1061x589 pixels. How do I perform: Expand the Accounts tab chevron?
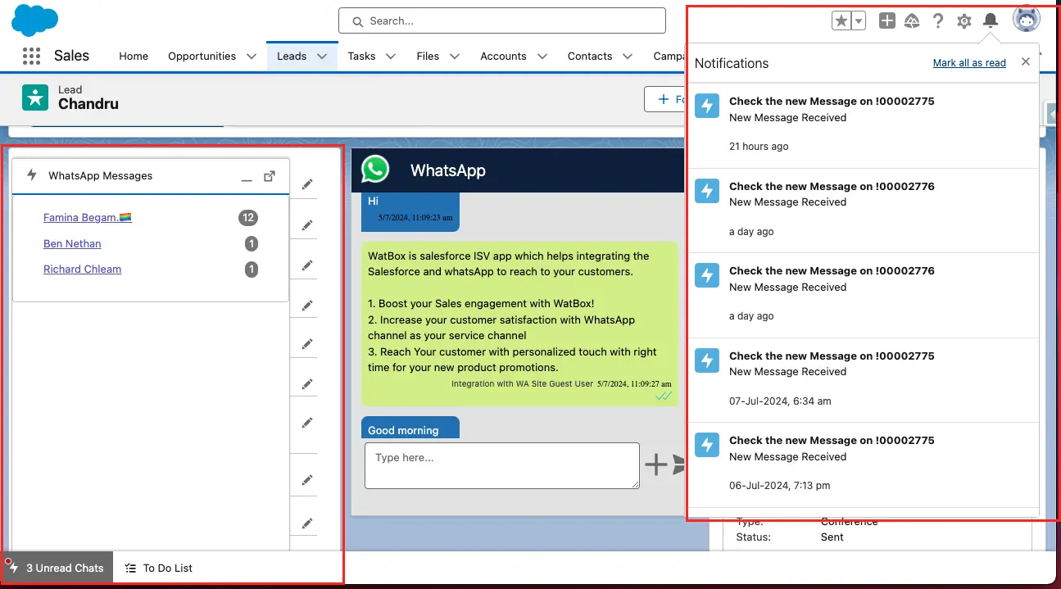542,56
